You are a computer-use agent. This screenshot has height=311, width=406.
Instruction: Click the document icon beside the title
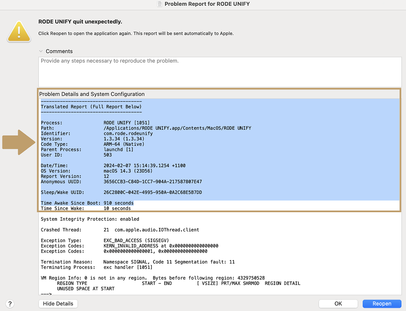tap(160, 4)
